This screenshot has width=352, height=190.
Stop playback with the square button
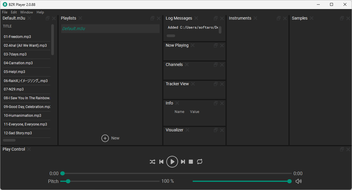[191, 162]
